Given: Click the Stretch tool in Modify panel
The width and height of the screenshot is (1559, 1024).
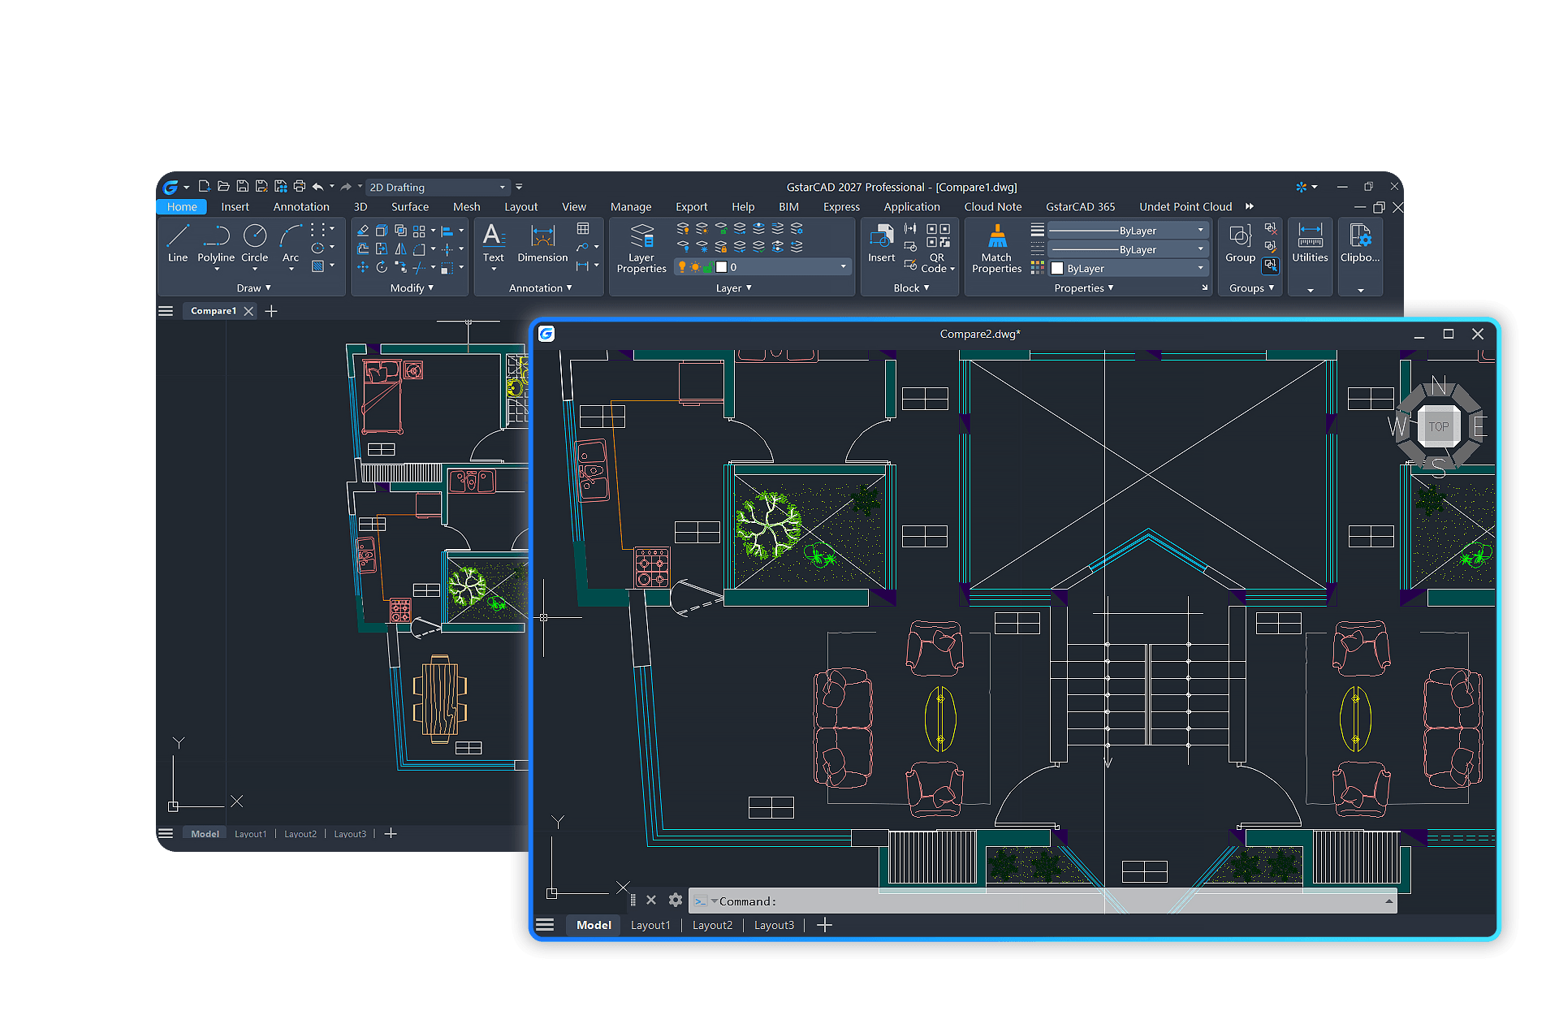Looking at the screenshot, I should tap(382, 248).
